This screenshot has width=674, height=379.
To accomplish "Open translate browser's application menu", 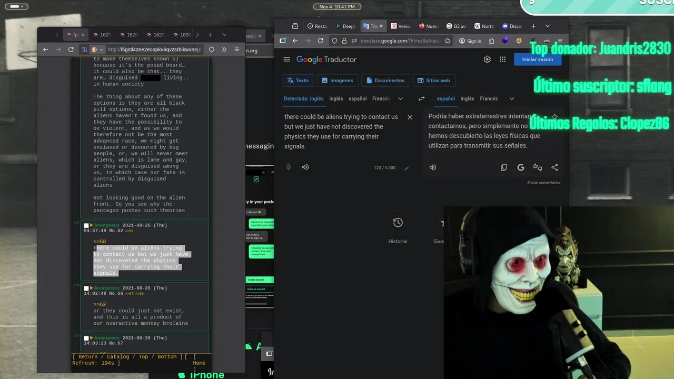I will (560, 41).
